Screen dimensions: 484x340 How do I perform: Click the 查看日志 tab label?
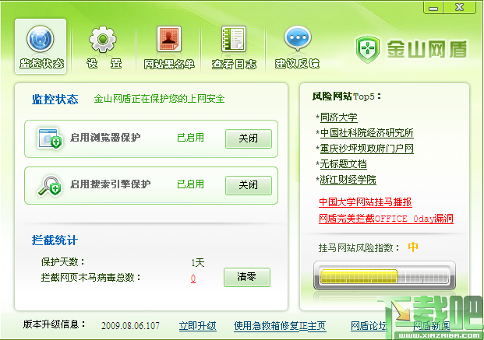(234, 64)
